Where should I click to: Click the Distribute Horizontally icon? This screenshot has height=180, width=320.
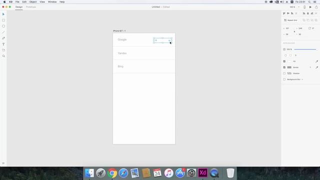tap(296, 13)
